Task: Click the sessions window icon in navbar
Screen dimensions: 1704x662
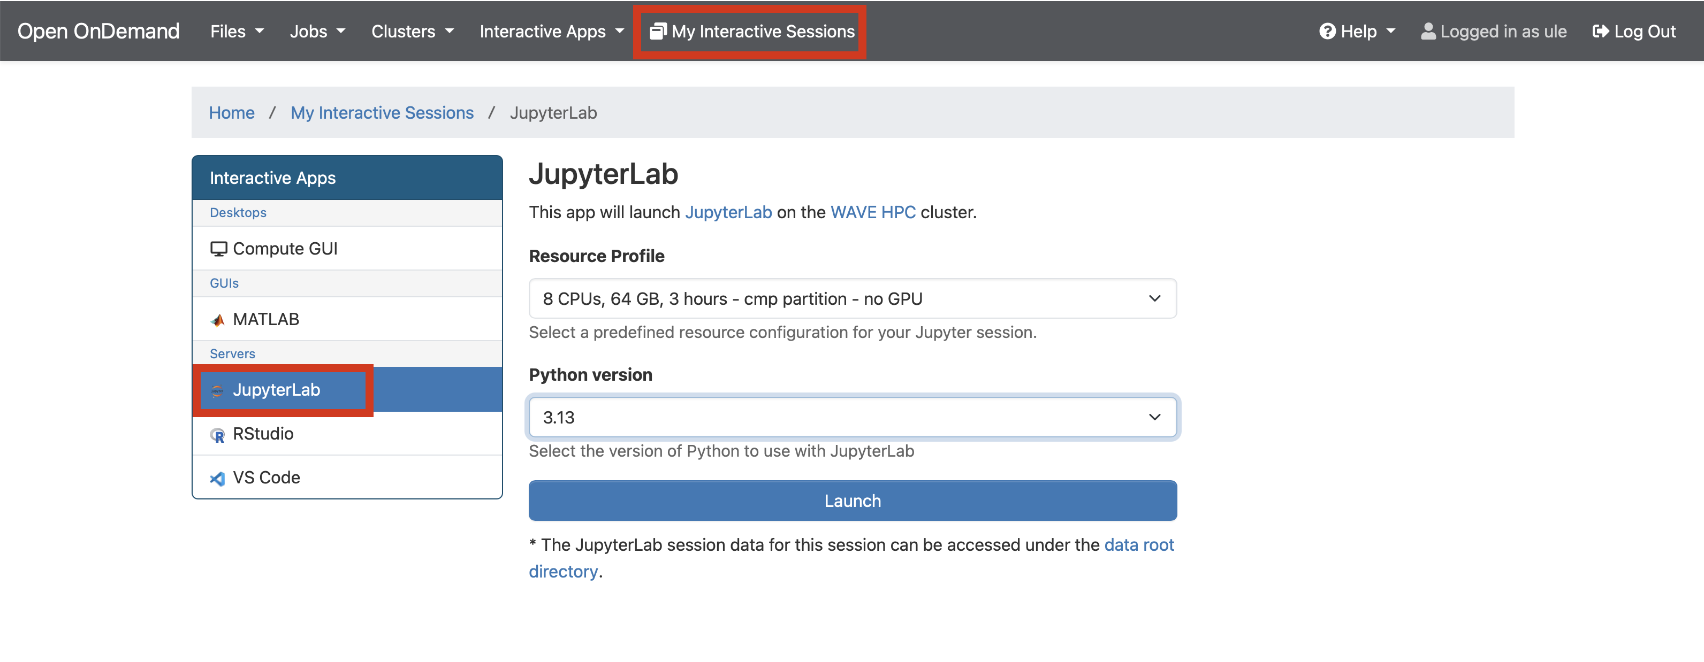Action: click(x=658, y=31)
